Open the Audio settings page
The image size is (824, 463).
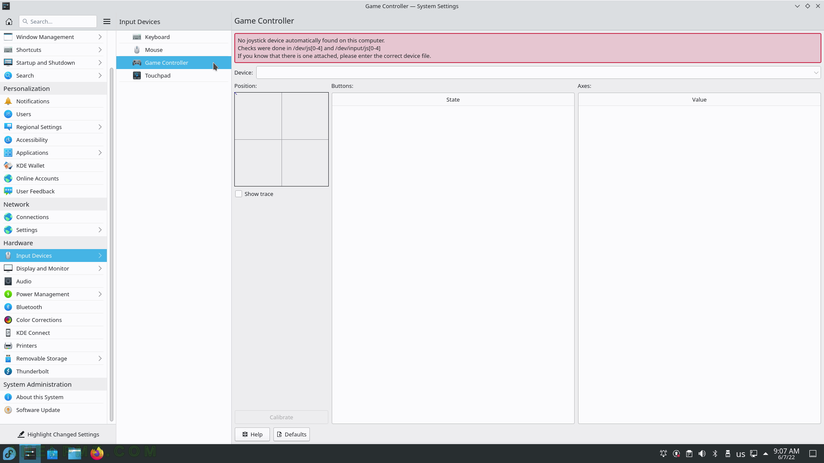(53, 281)
